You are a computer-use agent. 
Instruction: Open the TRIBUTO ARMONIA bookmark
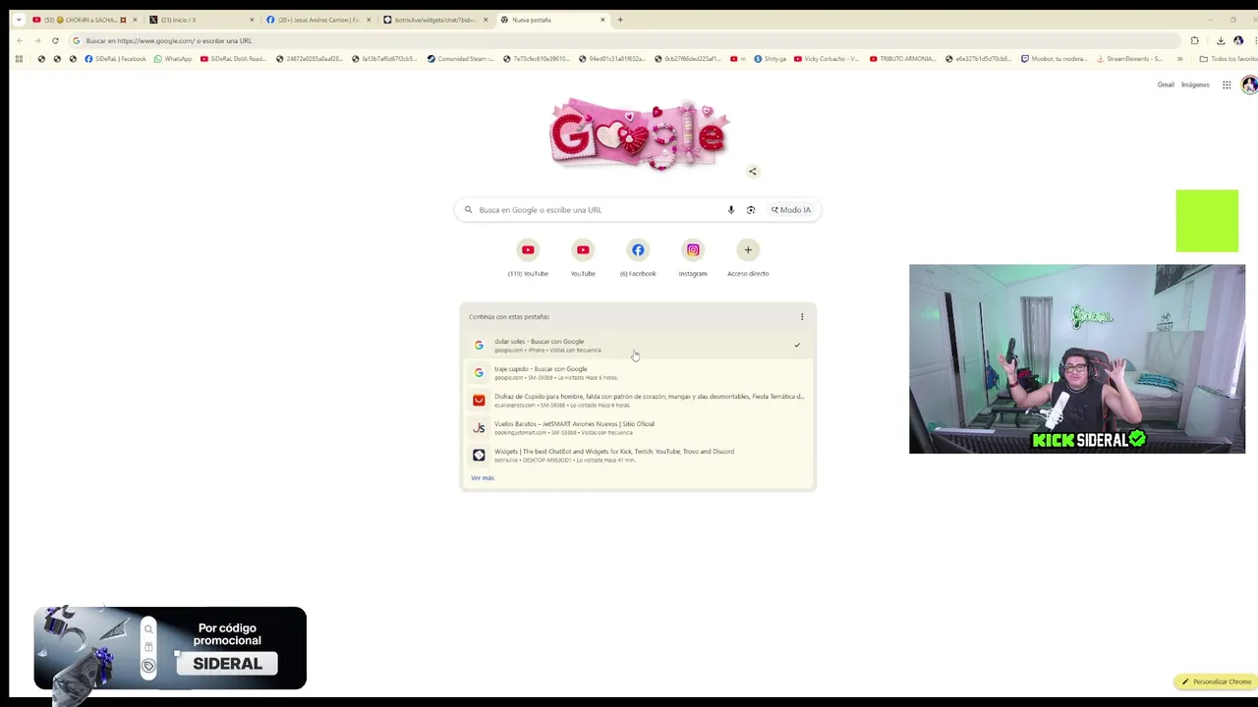[901, 59]
